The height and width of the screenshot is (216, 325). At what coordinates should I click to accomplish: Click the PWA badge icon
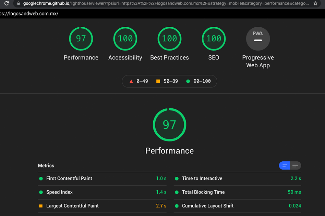(x=258, y=39)
